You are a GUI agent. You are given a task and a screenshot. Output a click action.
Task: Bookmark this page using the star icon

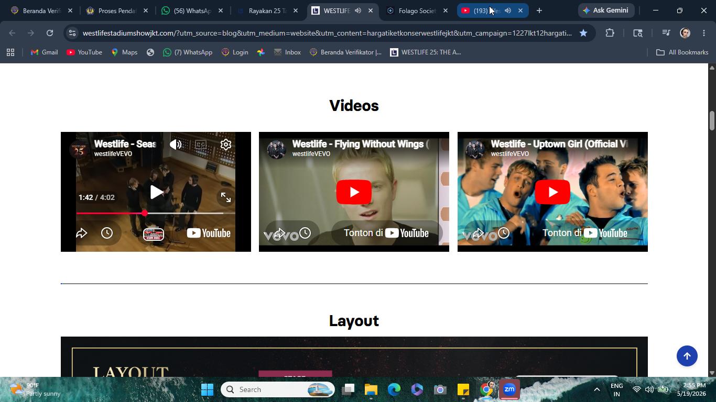click(x=583, y=33)
